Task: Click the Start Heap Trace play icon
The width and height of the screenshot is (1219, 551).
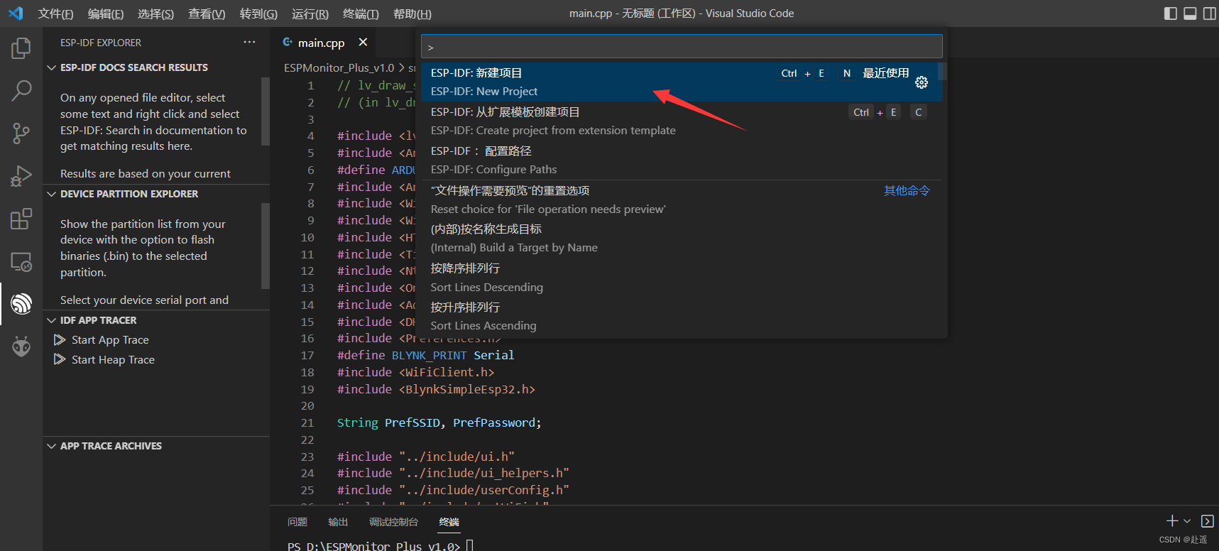Action: (60, 360)
